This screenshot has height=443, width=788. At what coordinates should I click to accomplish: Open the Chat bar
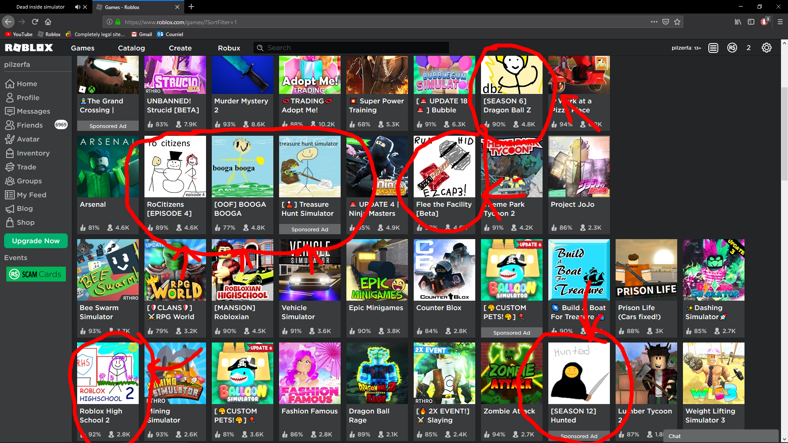722,436
